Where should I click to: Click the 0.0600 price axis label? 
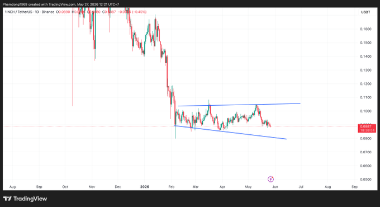pos(365,166)
